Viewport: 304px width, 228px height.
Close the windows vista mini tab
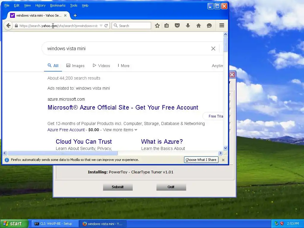pyautogui.click(x=65, y=15)
